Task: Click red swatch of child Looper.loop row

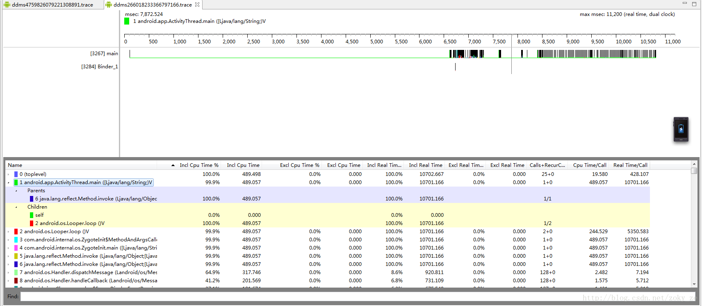Action: (x=32, y=223)
